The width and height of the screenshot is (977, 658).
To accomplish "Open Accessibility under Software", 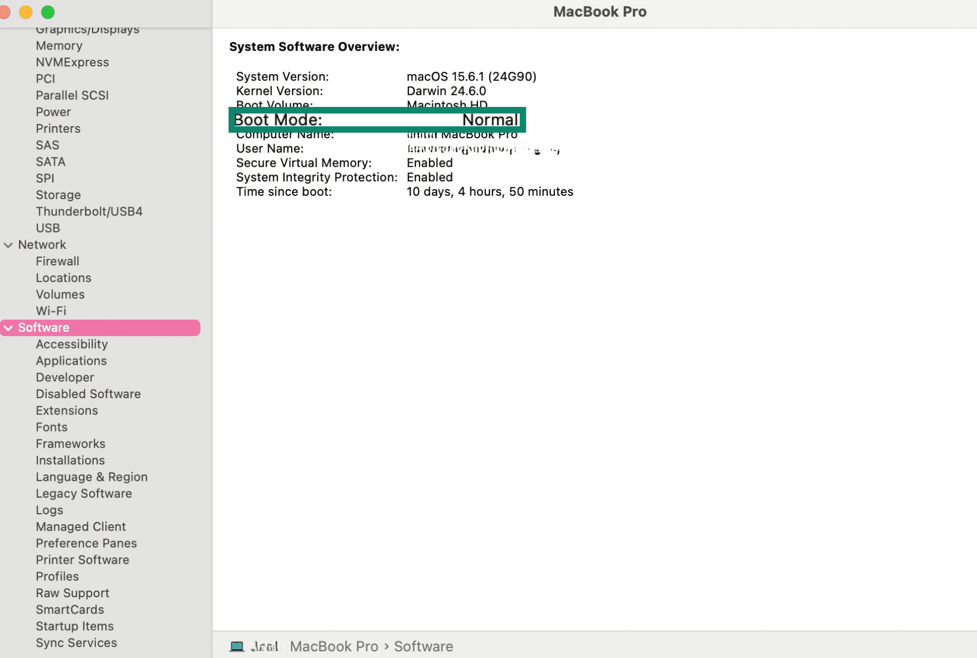I will (72, 344).
